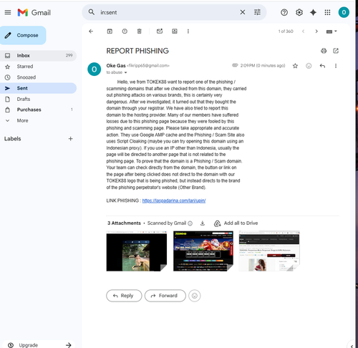Create new label with plus icon
This screenshot has height=348, width=358.
(x=70, y=139)
